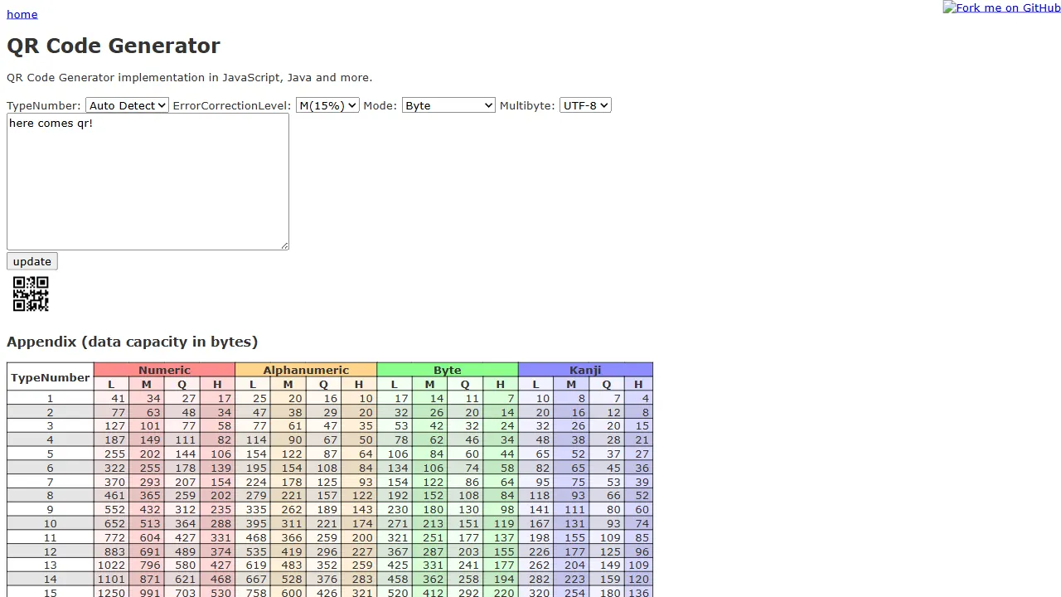This screenshot has width=1061, height=597.
Task: Click the 'ErrorCorrectionLevel:' label
Action: pos(232,105)
